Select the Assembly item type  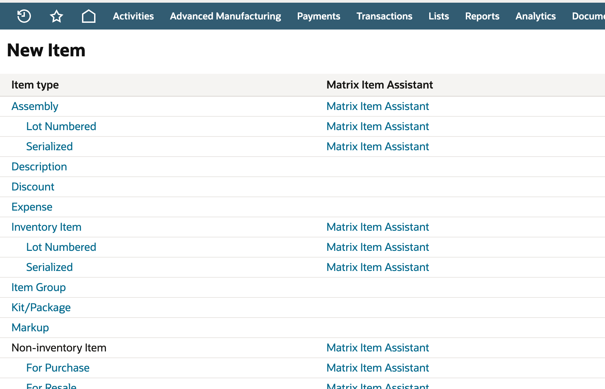[35, 106]
